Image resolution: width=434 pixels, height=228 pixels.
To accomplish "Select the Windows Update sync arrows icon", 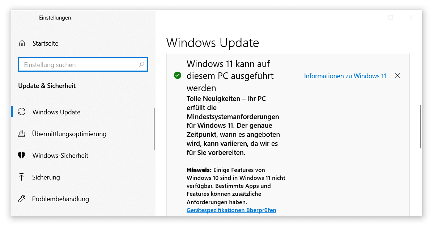I will pyautogui.click(x=22, y=112).
